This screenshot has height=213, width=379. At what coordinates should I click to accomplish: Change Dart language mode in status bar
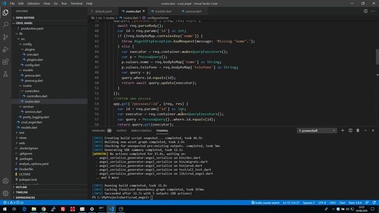pyautogui.click(x=342, y=202)
